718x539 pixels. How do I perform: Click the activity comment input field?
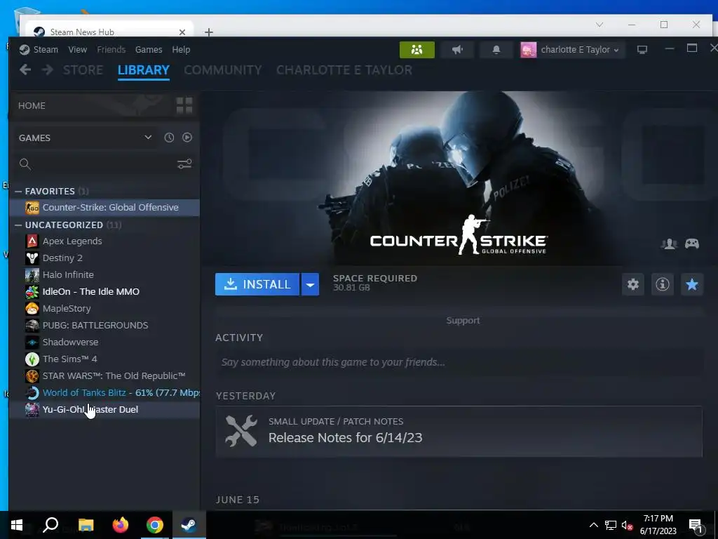point(459,362)
